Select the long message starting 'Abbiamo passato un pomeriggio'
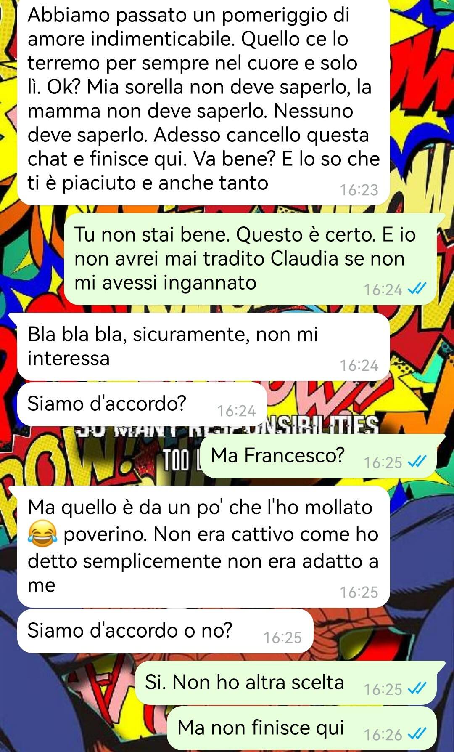This screenshot has height=752, width=454. click(x=203, y=101)
